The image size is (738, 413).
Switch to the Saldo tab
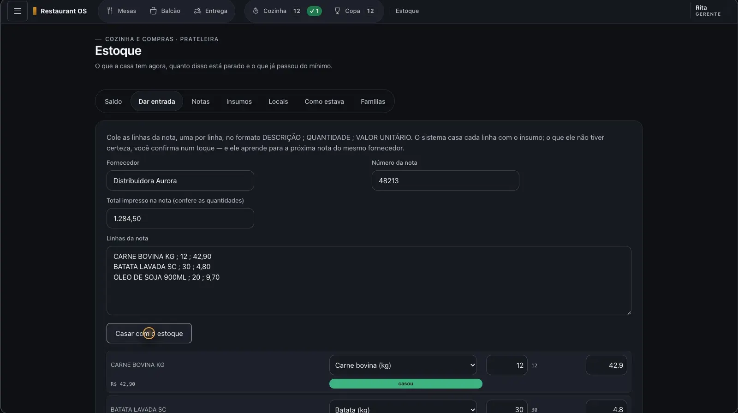113,102
